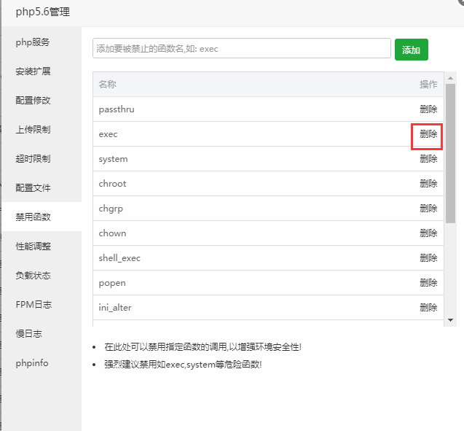Delete the passthru function entry
This screenshot has width=464, height=431.
coord(428,109)
